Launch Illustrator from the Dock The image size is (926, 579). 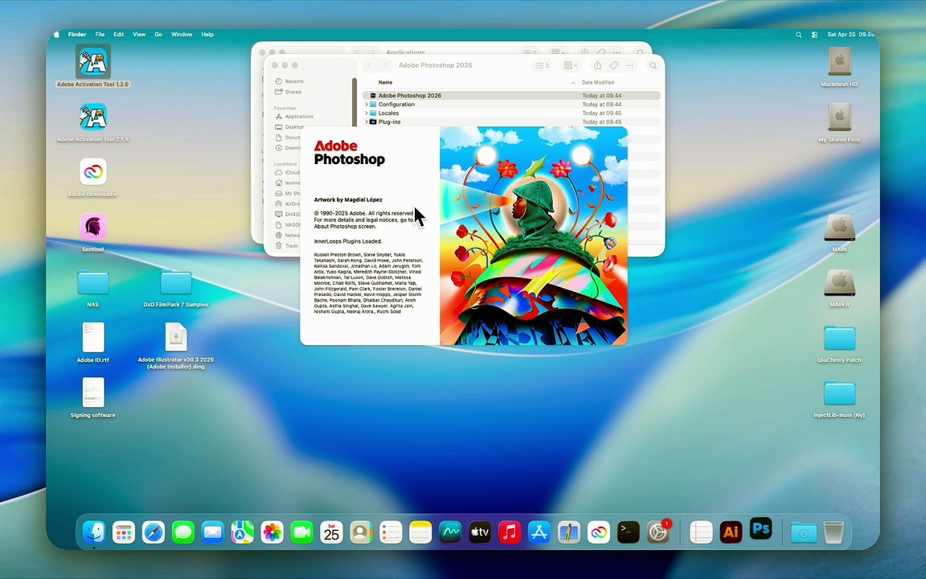731,532
